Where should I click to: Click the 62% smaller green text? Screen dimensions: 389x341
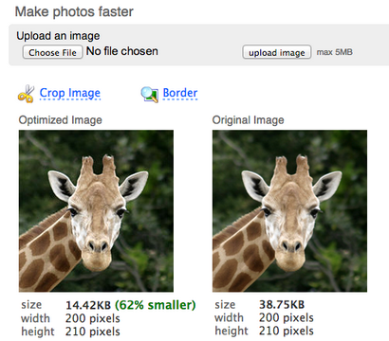(x=156, y=305)
